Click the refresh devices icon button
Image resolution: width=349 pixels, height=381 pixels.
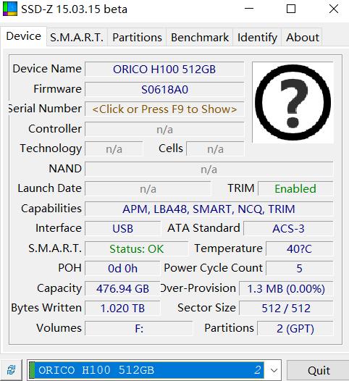[x=11, y=370]
